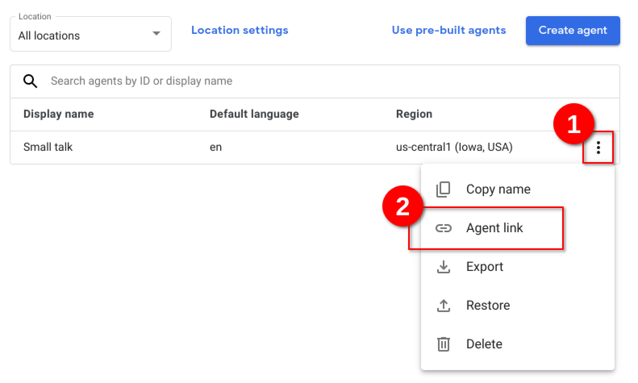This screenshot has width=638, height=383.
Task: Choose the Export menu entry
Action: point(518,267)
